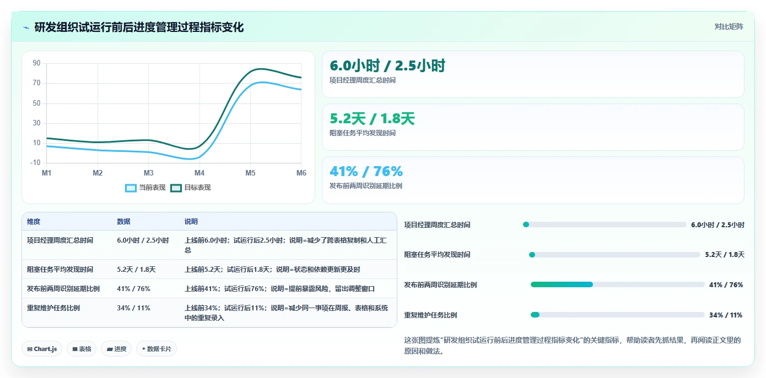Click the M1 x-axis label on the chart
The image size is (766, 378).
pos(47,173)
